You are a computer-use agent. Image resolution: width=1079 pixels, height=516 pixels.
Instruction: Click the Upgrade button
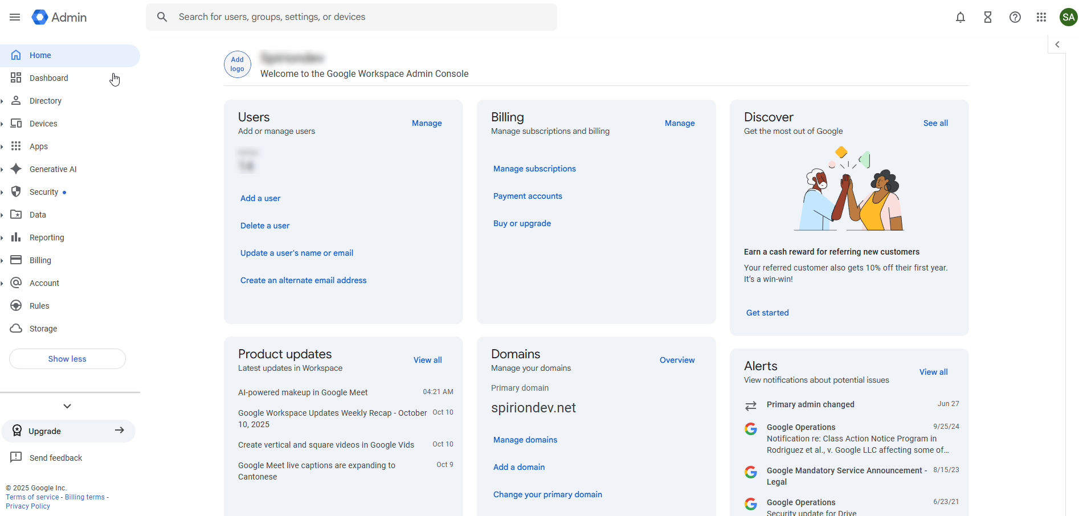tap(68, 431)
